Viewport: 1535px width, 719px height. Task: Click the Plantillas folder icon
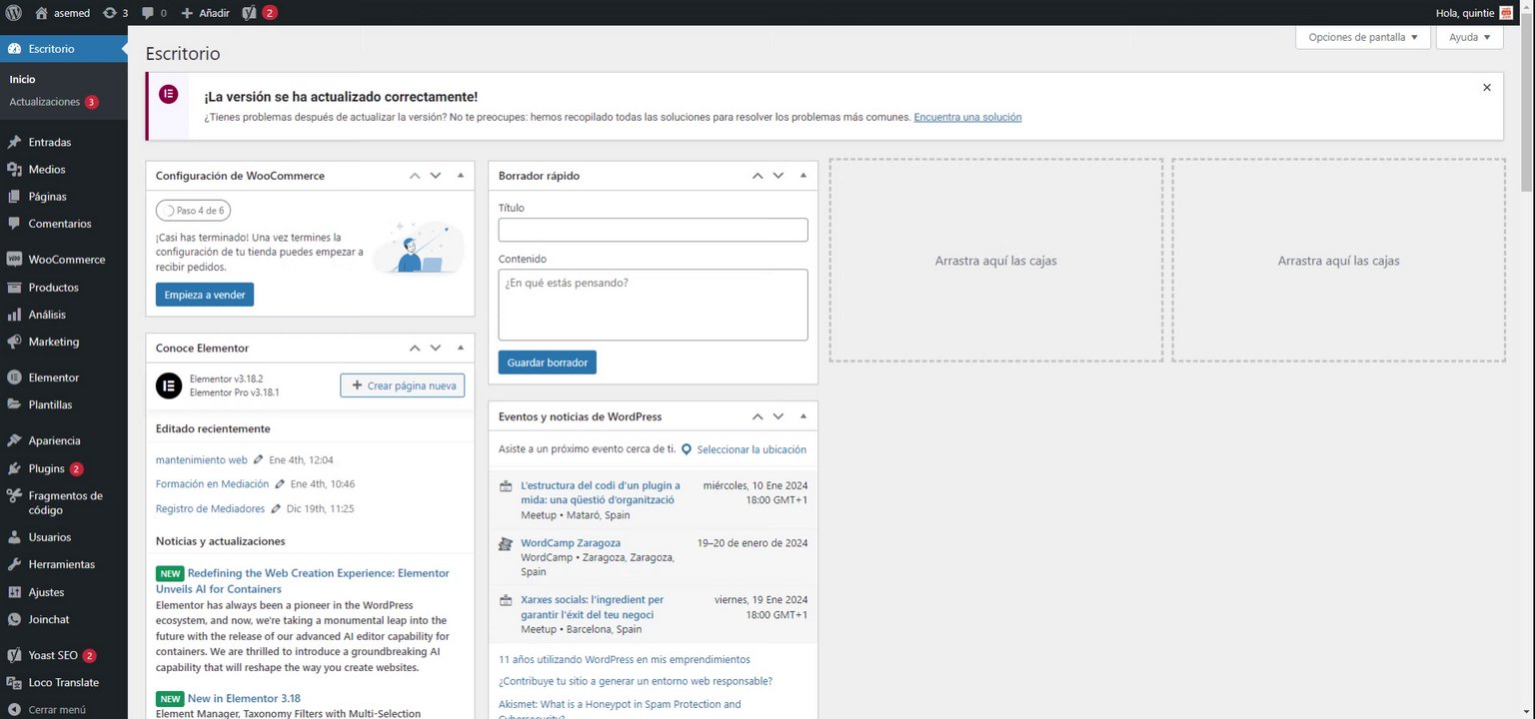tap(14, 404)
